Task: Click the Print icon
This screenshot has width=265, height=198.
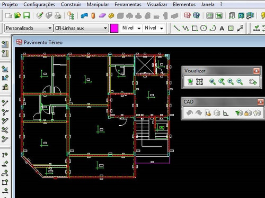Action: click(58, 16)
